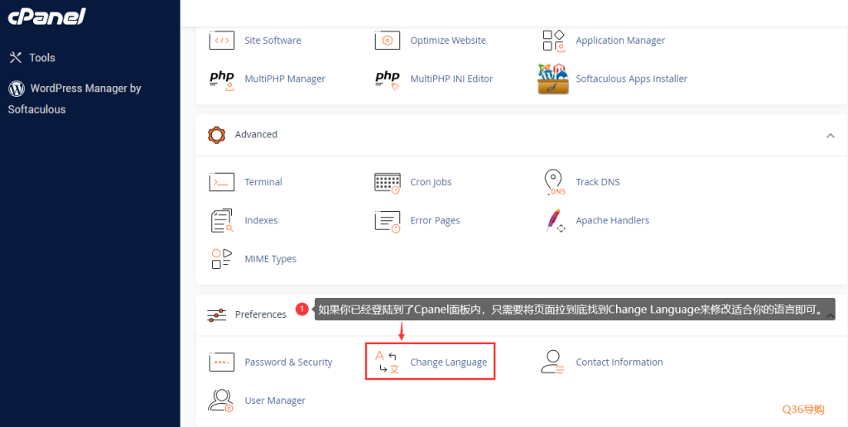Open the User Manager link
This screenshot has height=427, width=848.
[275, 401]
